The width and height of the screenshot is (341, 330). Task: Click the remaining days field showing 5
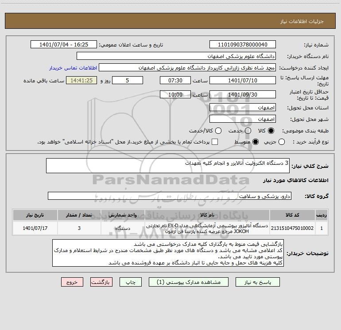click(128, 81)
